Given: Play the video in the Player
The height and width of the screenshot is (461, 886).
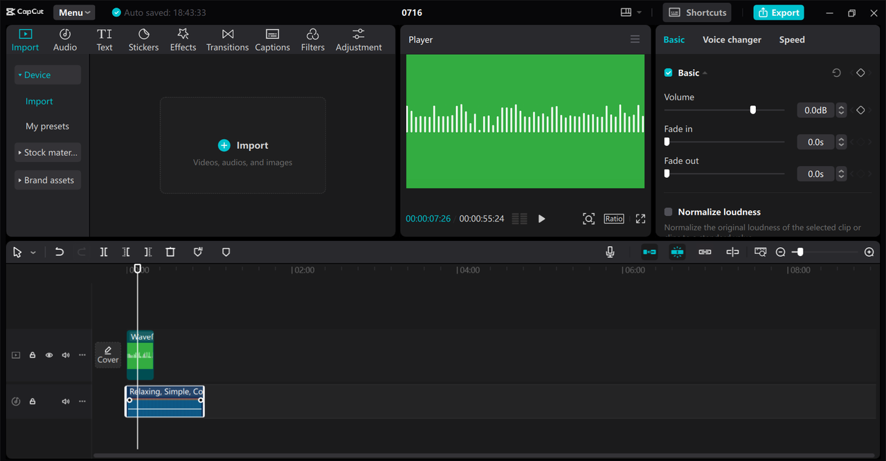Looking at the screenshot, I should pyautogui.click(x=541, y=219).
